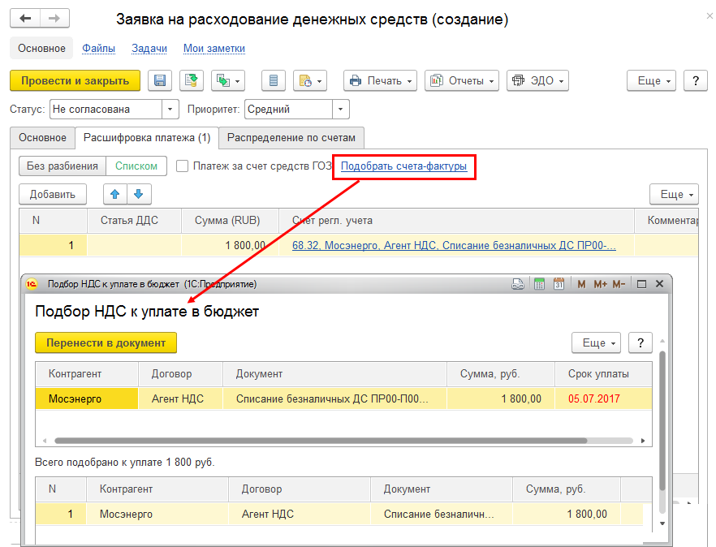Click the Добавить button
Screen dimensions: 716x547
[x=53, y=195]
